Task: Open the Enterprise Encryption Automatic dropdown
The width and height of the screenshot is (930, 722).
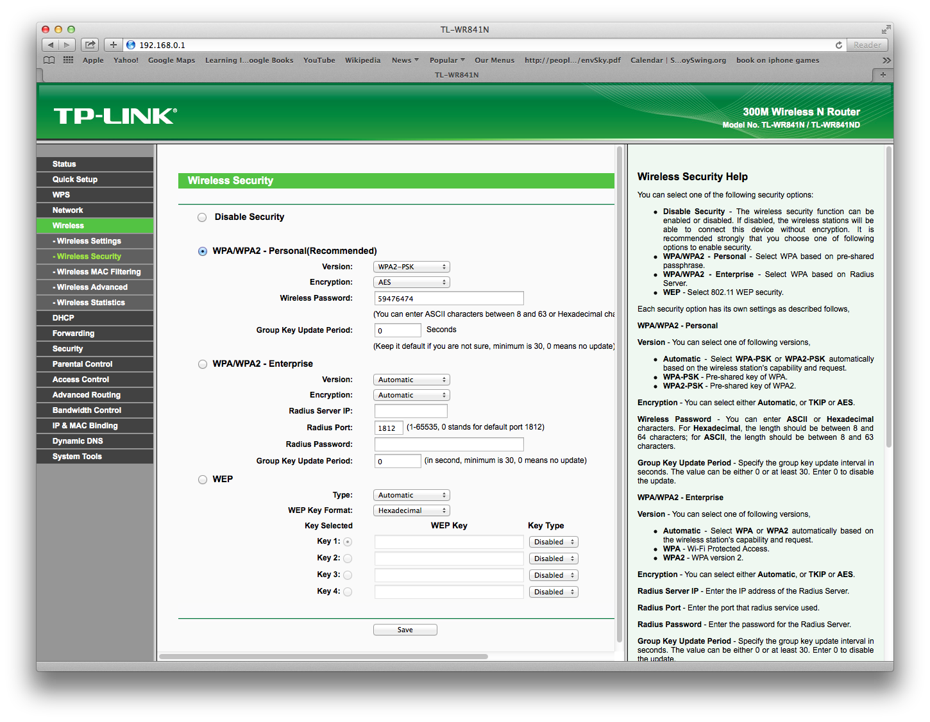Action: [412, 395]
